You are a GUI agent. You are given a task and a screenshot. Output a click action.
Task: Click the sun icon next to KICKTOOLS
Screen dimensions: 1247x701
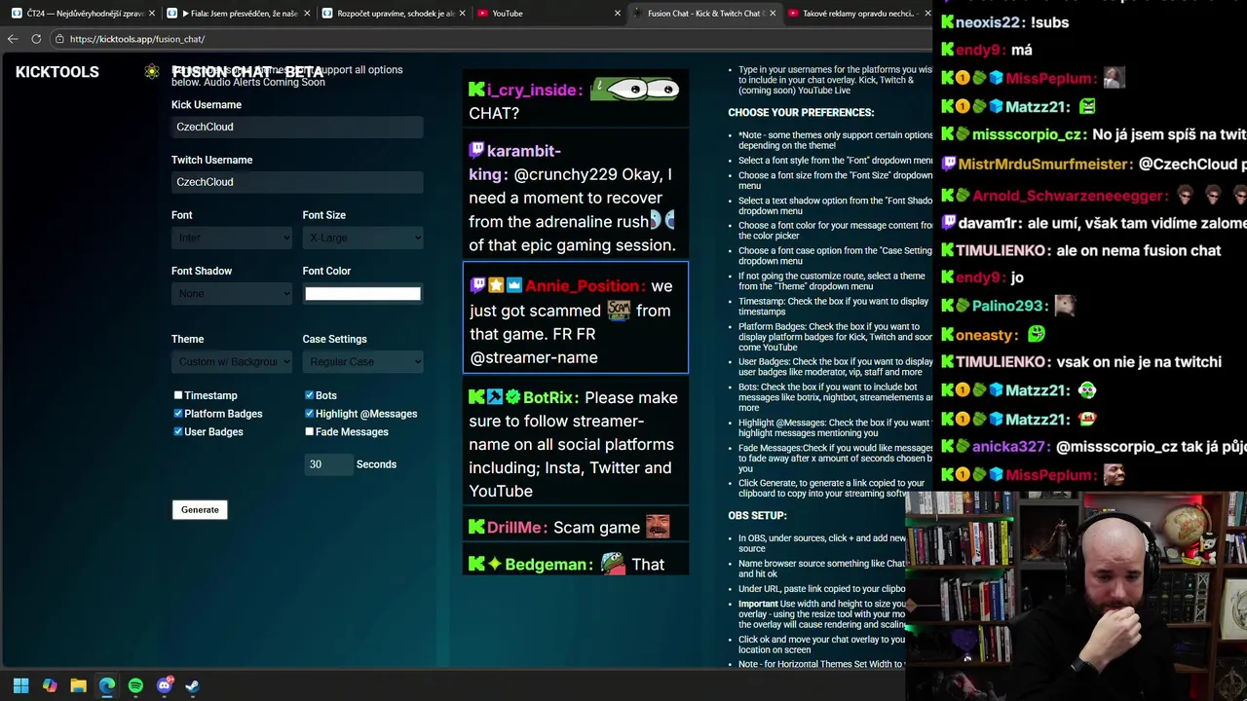click(x=152, y=71)
